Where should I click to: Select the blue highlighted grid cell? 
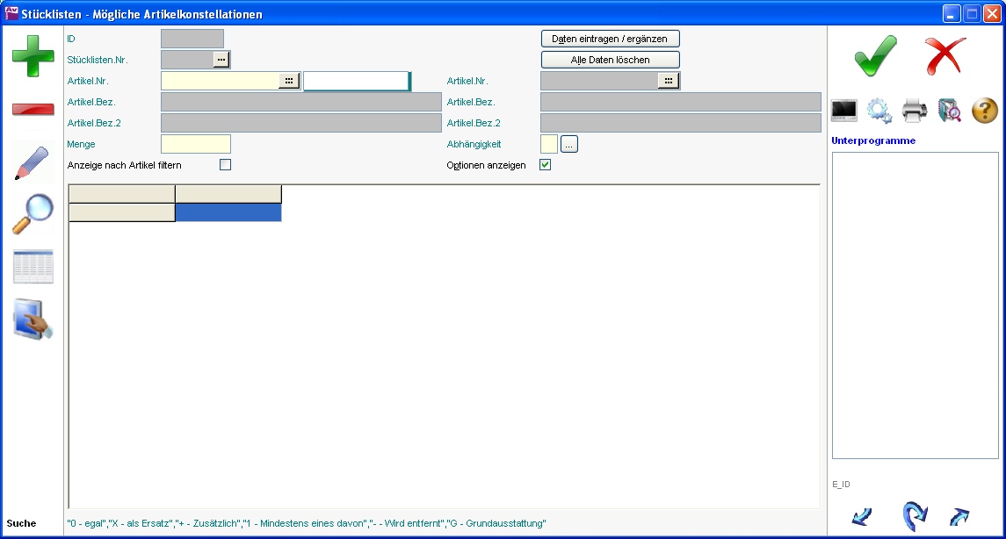228,212
